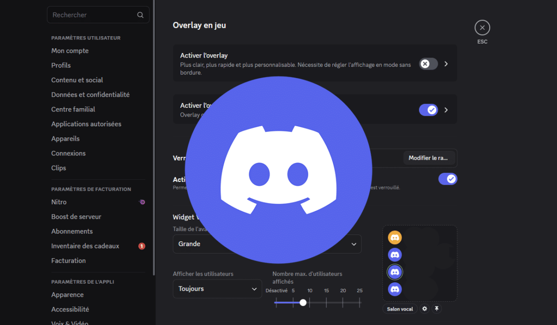Click the PARAMÈTRES DE FACTURATION header

[x=91, y=189]
